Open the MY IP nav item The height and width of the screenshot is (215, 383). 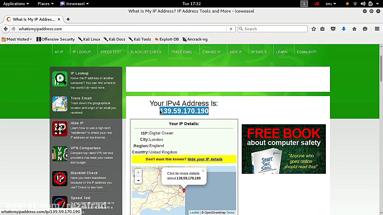[x=59, y=52]
